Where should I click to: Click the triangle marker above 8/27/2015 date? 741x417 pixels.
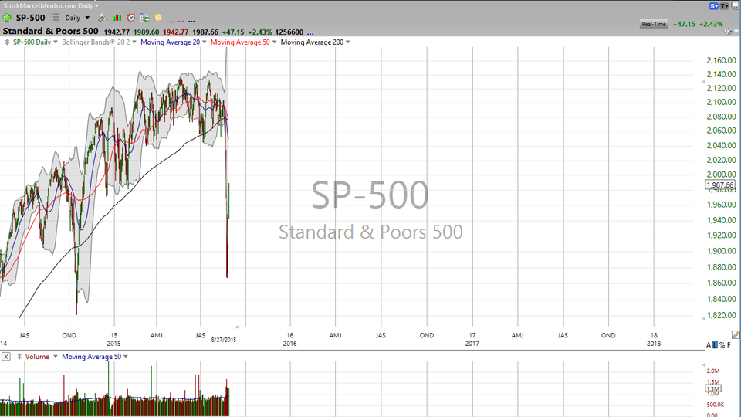coord(237,327)
